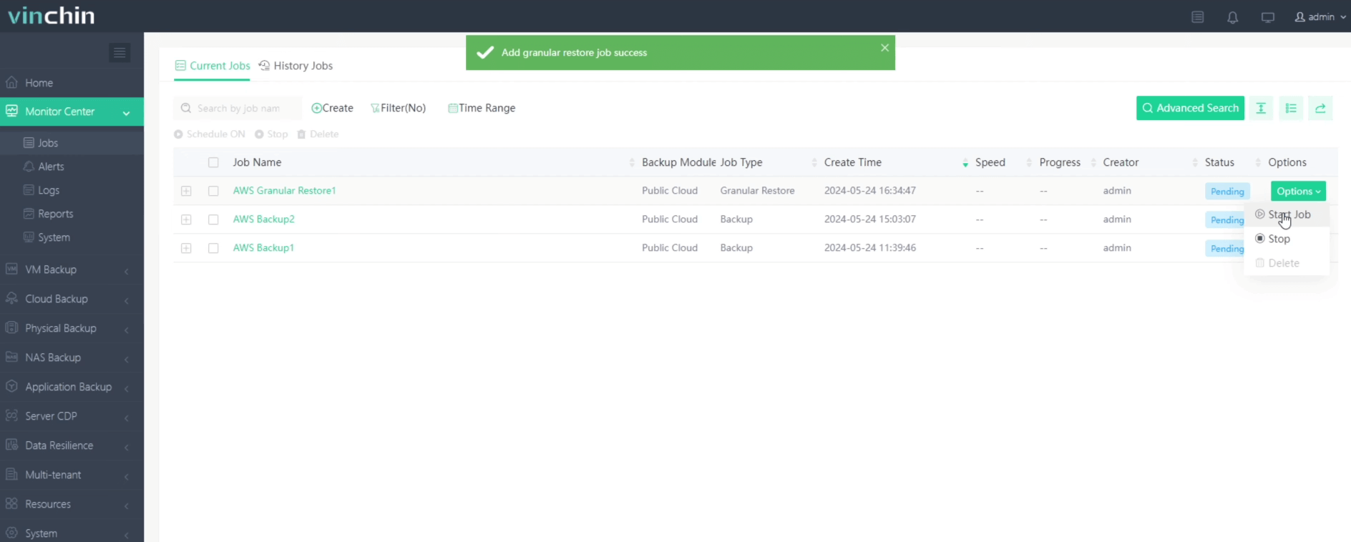Open the task list icon in top bar
The image size is (1351, 542).
1197,17
